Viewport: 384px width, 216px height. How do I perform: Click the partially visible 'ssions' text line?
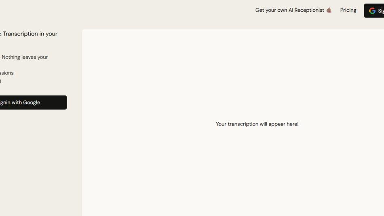[x=7, y=73]
